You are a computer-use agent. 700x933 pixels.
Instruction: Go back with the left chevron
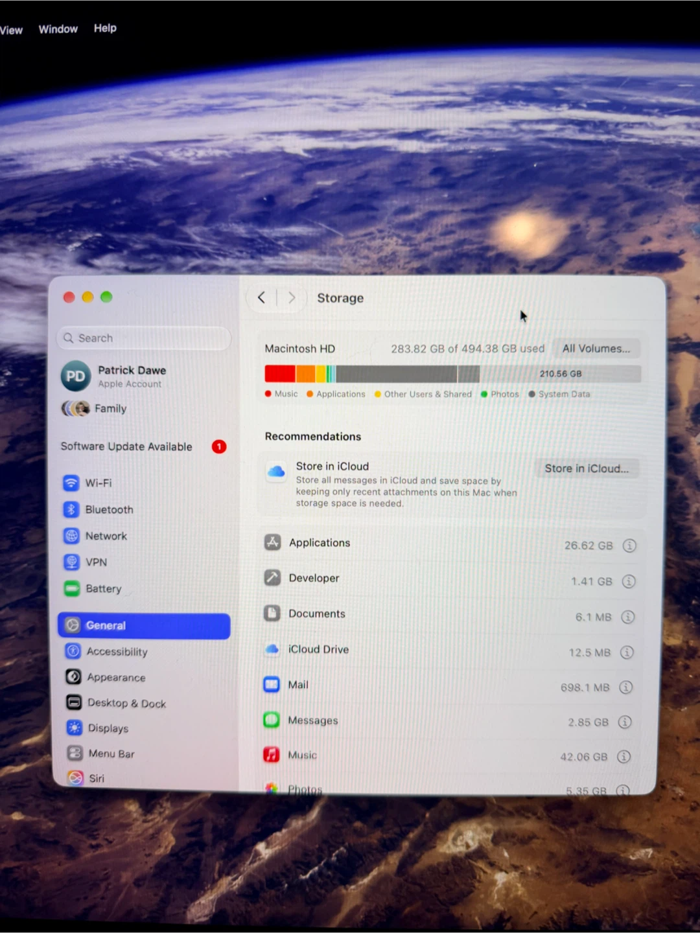261,297
